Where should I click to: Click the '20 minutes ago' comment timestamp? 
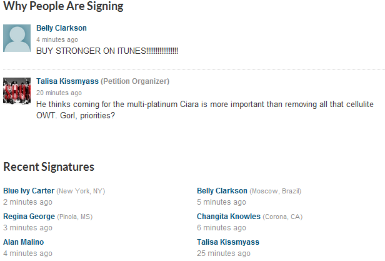(59, 93)
